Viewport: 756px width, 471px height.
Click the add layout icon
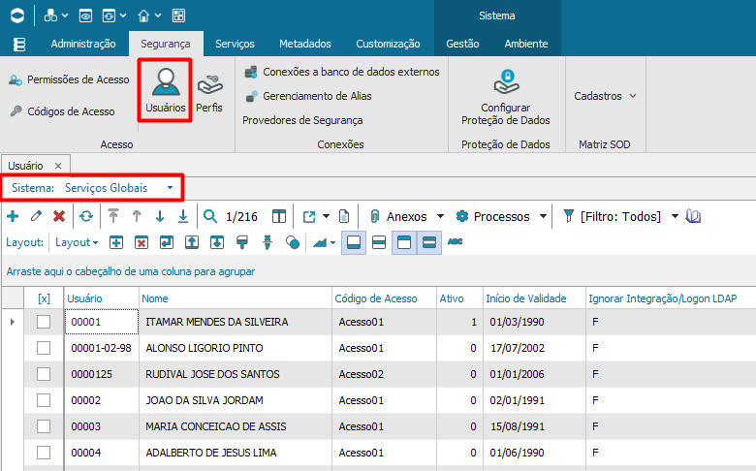116,242
